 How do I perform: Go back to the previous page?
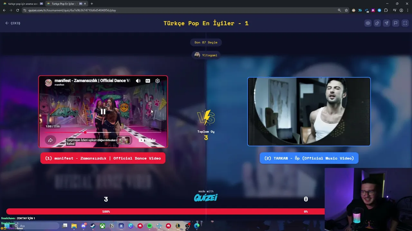(4, 10)
